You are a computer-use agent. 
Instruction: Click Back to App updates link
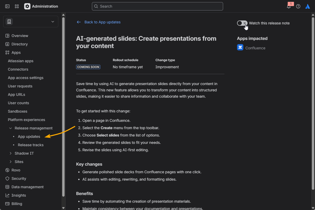102,22
